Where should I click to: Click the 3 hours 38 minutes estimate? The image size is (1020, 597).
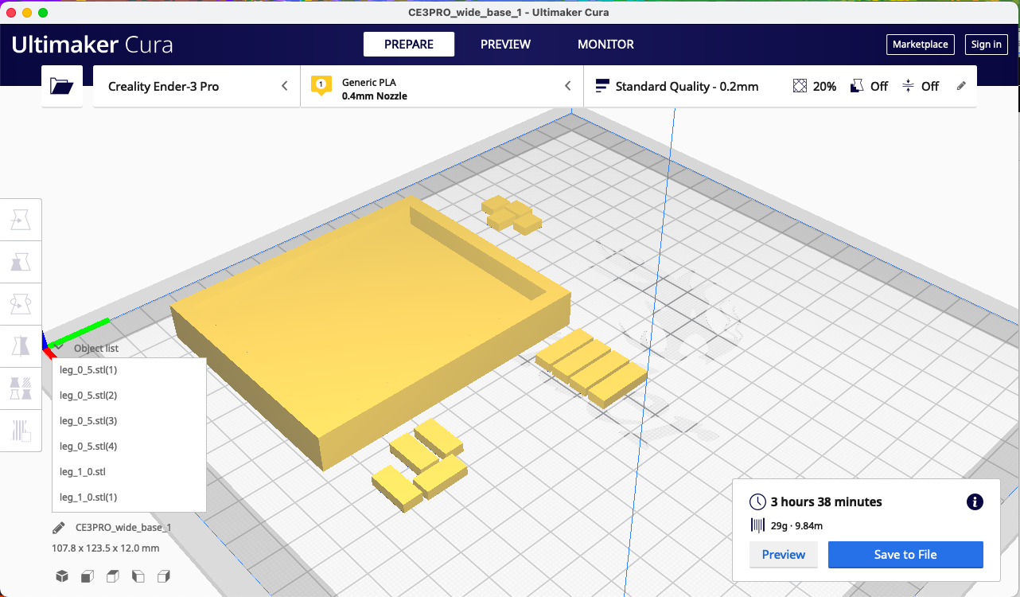click(x=827, y=502)
